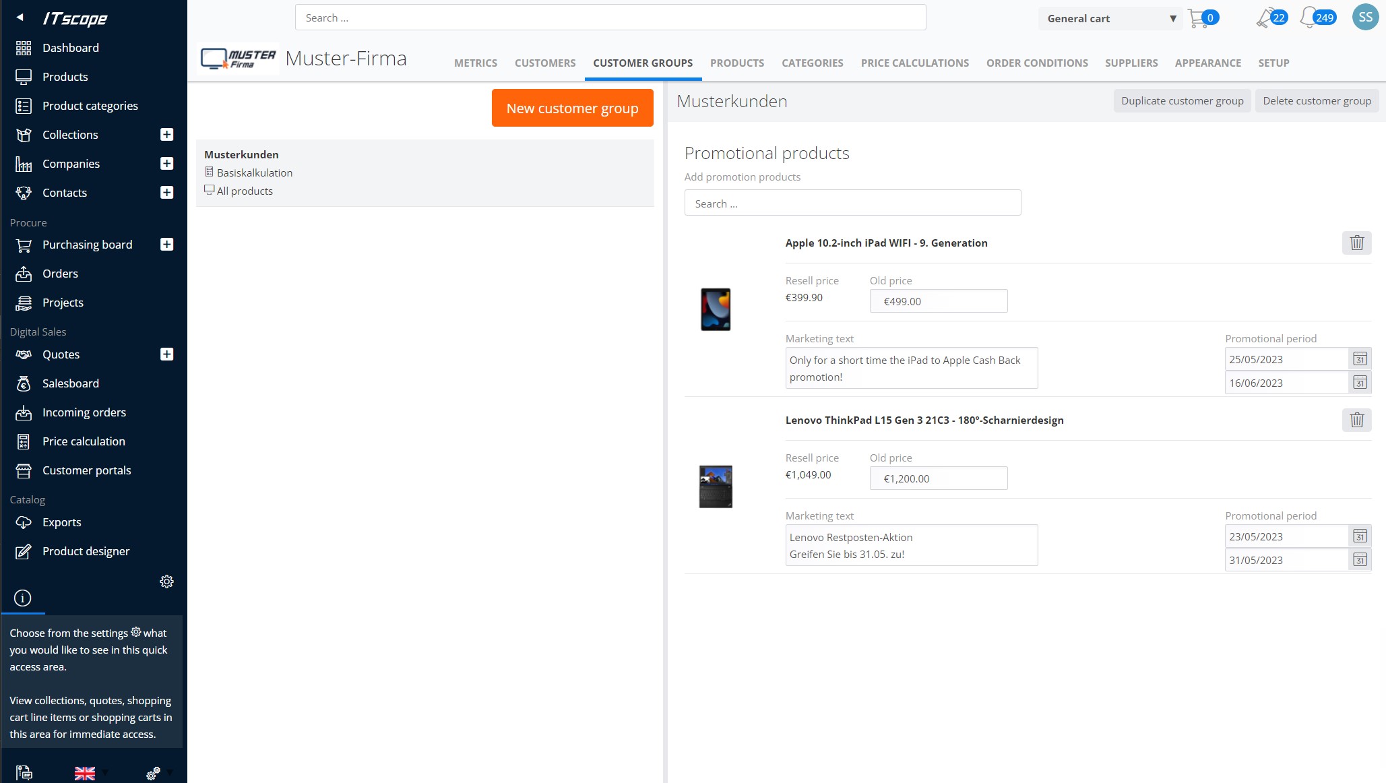Open the Order Conditions tab

[x=1037, y=63]
